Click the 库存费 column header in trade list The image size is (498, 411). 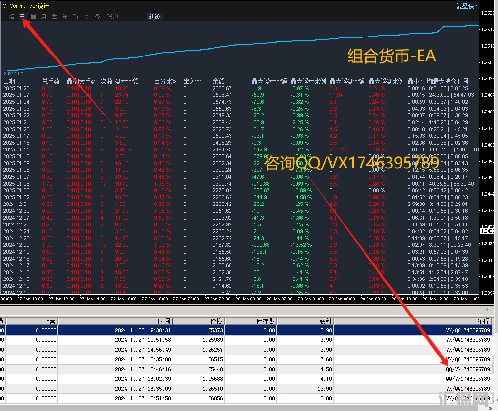pos(251,321)
